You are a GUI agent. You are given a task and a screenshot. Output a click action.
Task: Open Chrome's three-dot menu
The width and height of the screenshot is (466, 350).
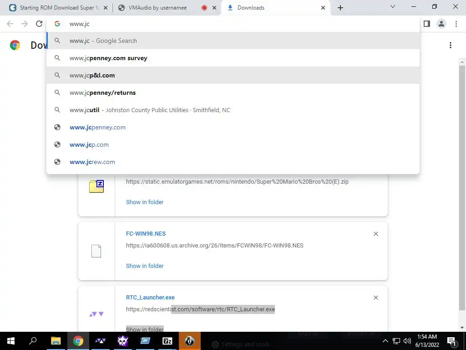point(456,24)
